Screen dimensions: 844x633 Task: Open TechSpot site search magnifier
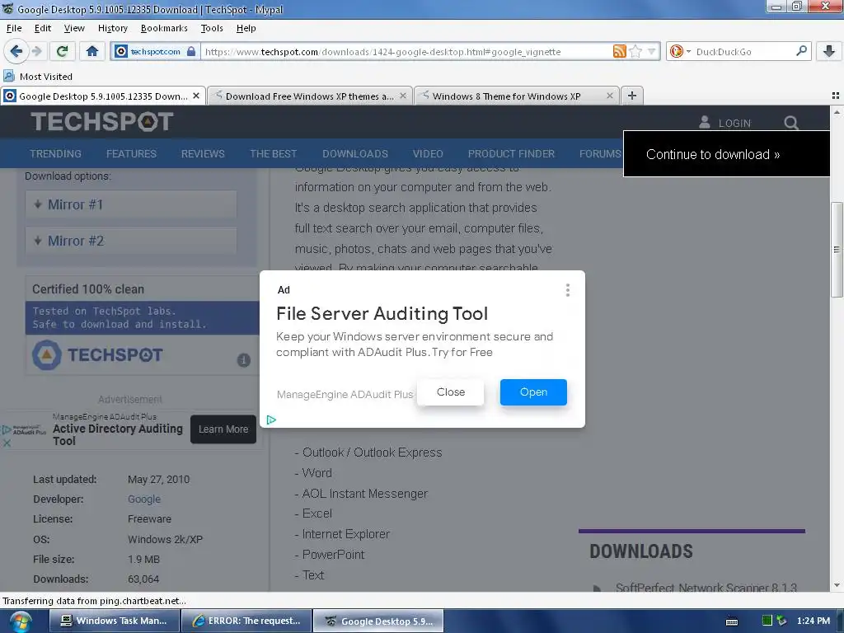tap(790, 123)
